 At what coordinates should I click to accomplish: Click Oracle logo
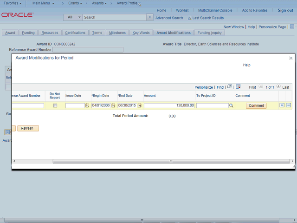pos(18,15)
